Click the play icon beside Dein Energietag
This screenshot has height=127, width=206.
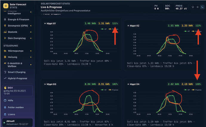point(5,38)
